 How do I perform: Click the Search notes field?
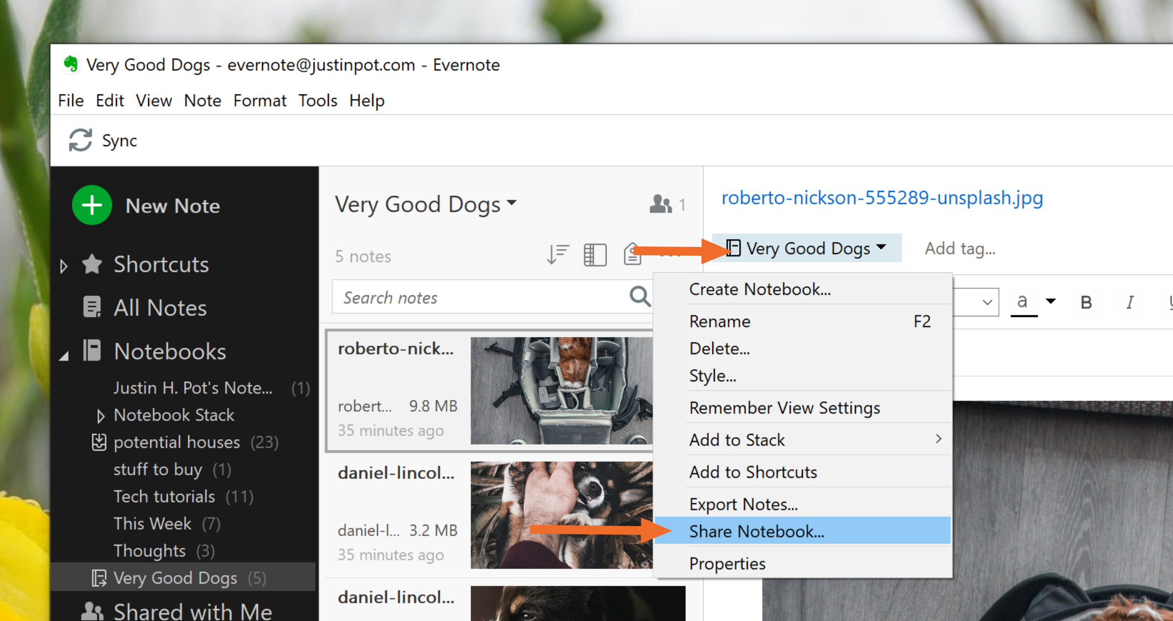click(479, 297)
